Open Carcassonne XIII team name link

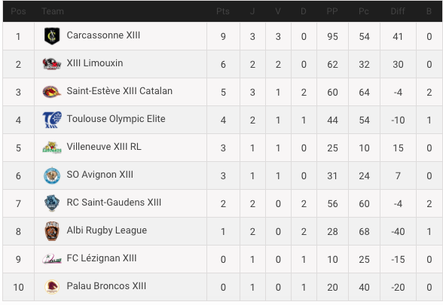[103, 35]
